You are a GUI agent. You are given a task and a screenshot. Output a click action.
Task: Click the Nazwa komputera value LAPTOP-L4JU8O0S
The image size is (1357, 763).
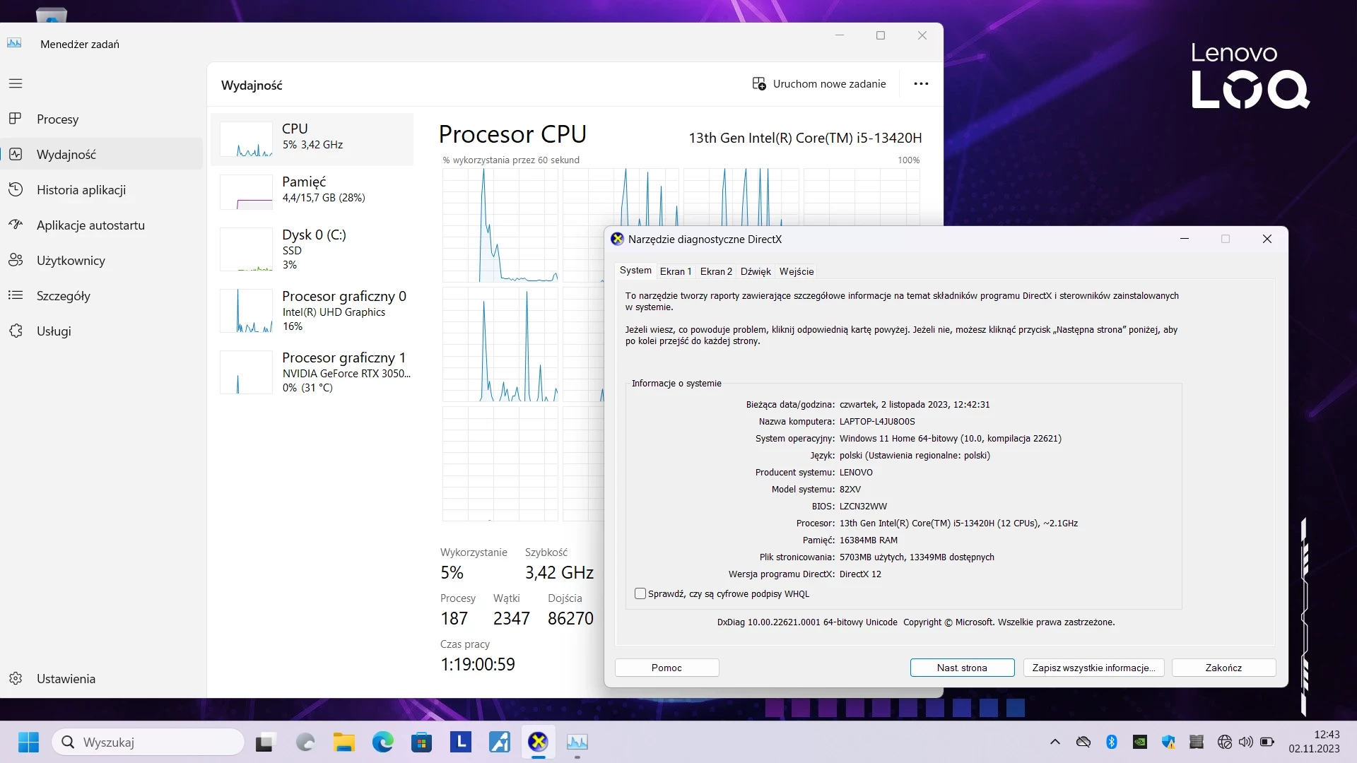pos(877,422)
